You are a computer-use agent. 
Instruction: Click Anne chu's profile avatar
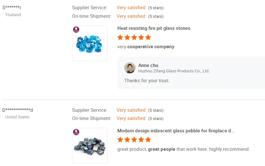point(130,68)
